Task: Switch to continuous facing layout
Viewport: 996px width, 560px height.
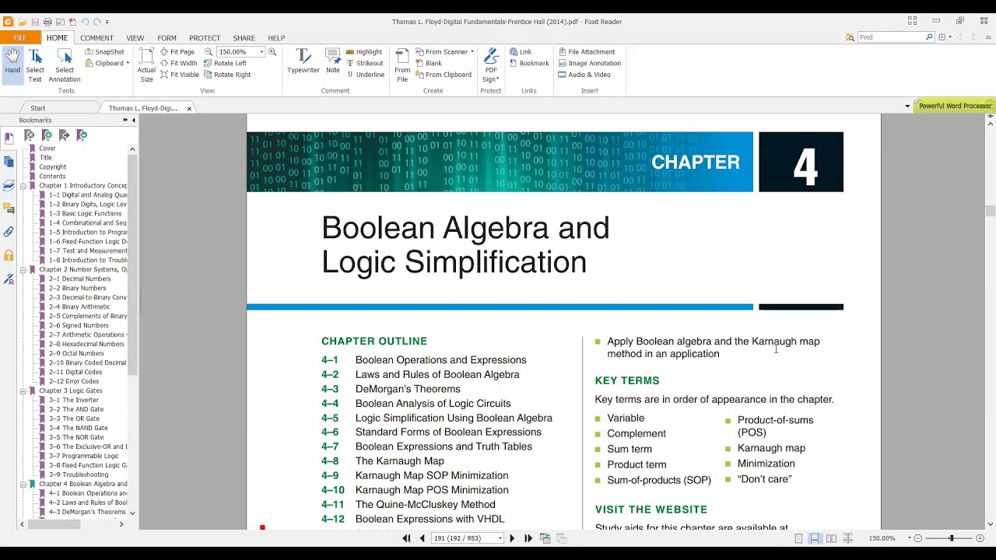Action: pos(848,538)
